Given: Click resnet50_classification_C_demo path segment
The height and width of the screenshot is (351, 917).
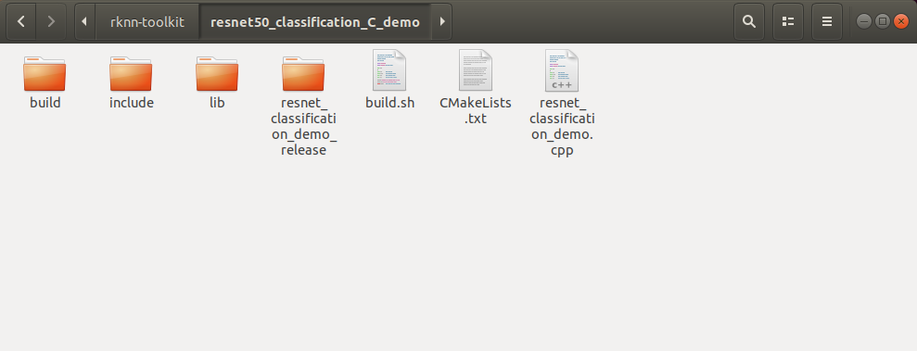Looking at the screenshot, I should click(x=315, y=21).
